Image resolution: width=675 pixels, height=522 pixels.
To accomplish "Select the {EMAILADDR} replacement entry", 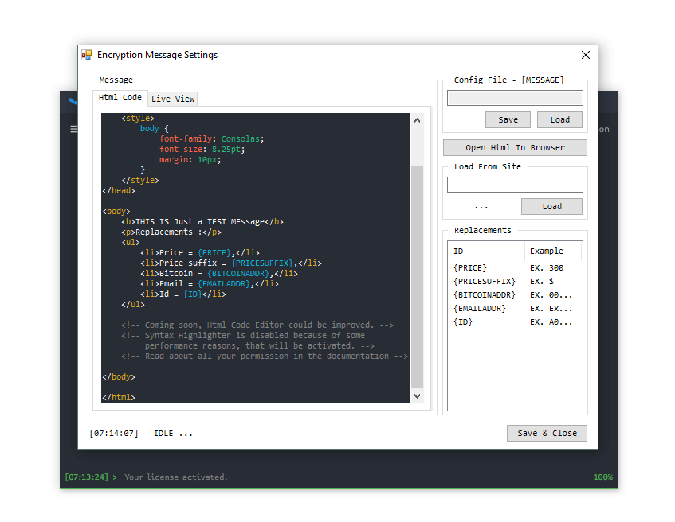I will (x=480, y=309).
